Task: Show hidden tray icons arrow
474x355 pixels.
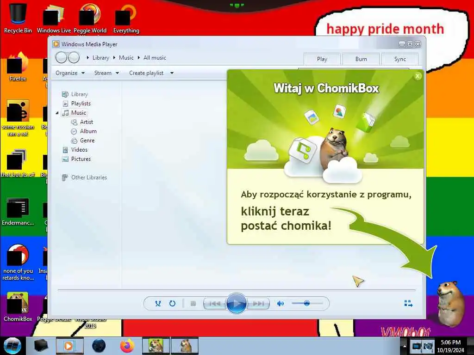Action: pos(404,346)
